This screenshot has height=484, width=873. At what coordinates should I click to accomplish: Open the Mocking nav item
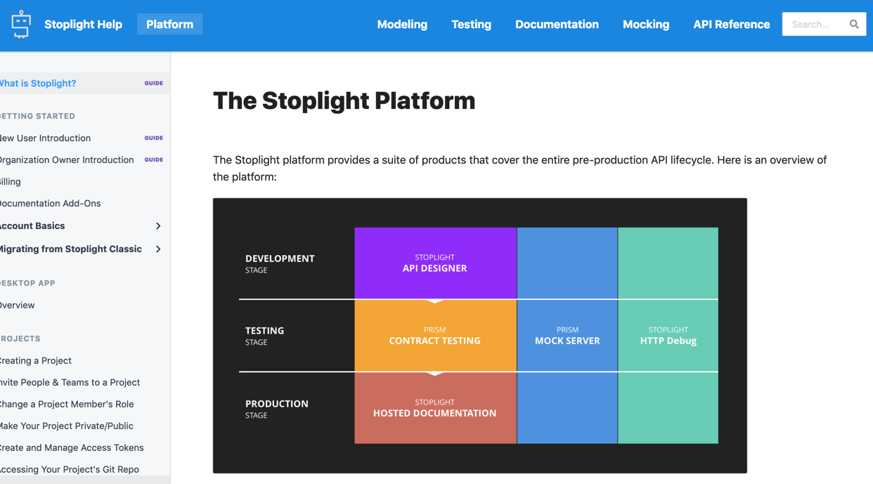click(646, 24)
